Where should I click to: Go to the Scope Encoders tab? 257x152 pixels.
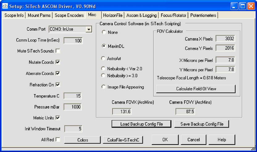click(x=69, y=15)
